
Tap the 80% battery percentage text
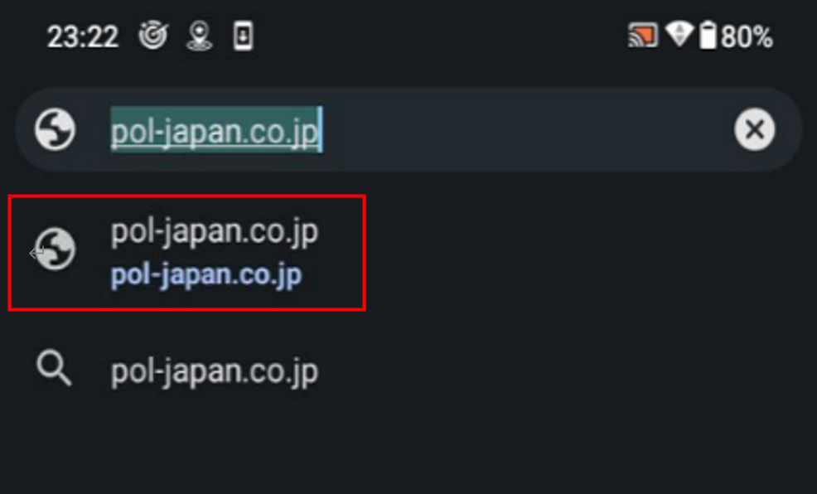coord(747,37)
